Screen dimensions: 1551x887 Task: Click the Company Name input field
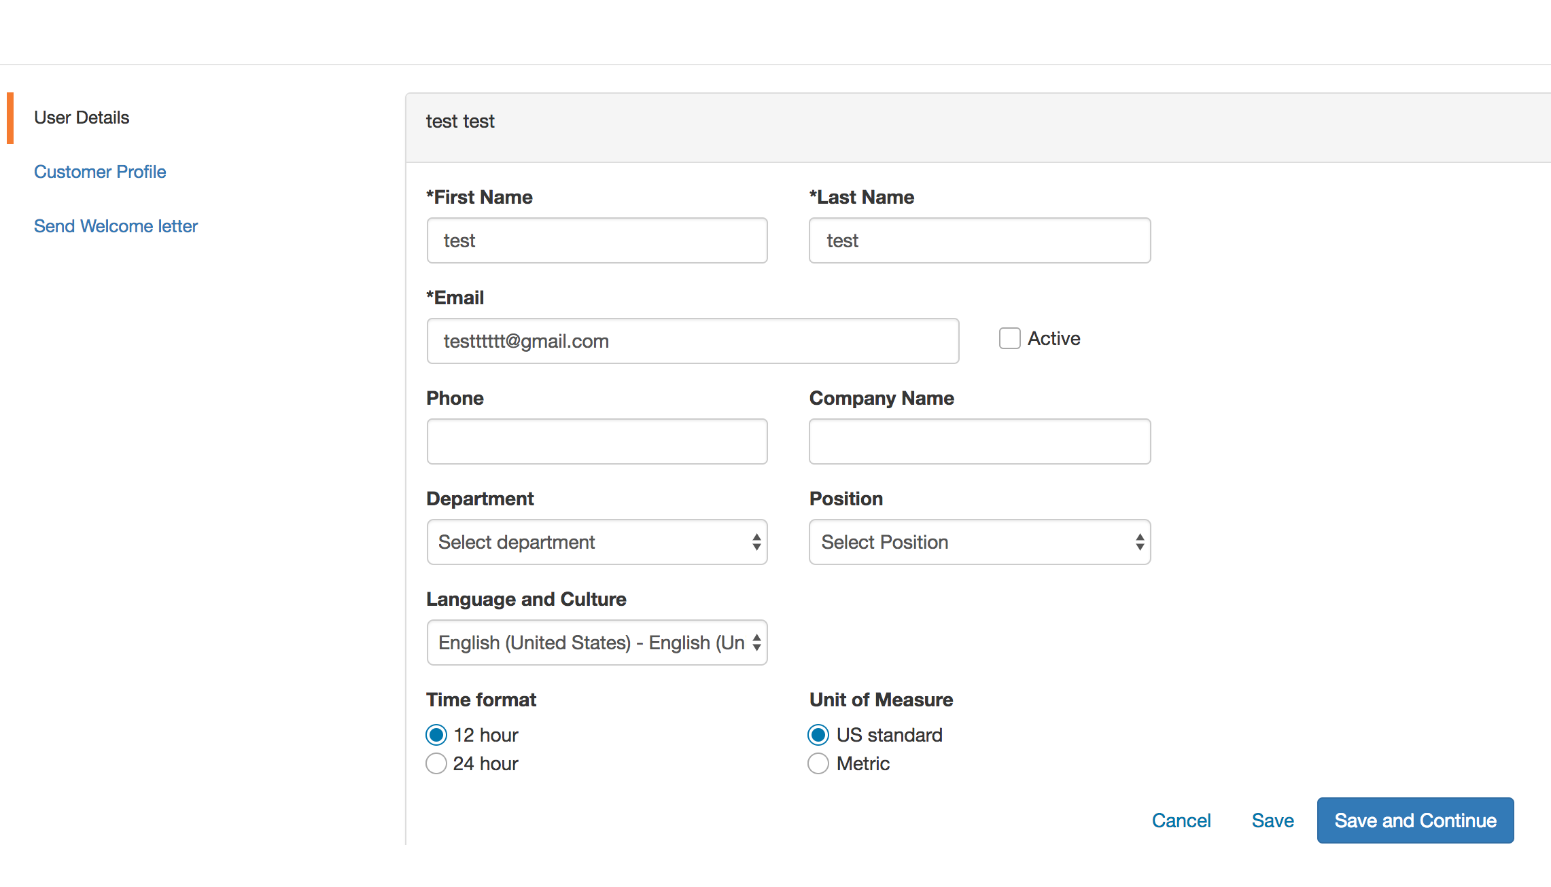tap(979, 441)
